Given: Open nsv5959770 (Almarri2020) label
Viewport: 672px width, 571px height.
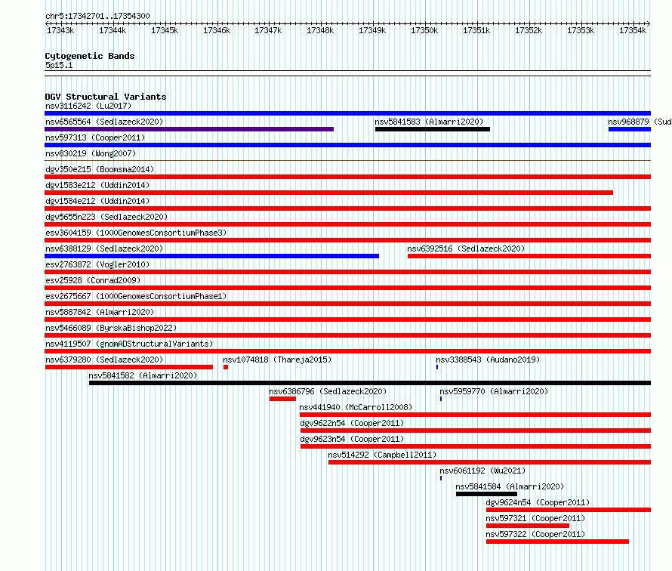Looking at the screenshot, I should (x=494, y=391).
